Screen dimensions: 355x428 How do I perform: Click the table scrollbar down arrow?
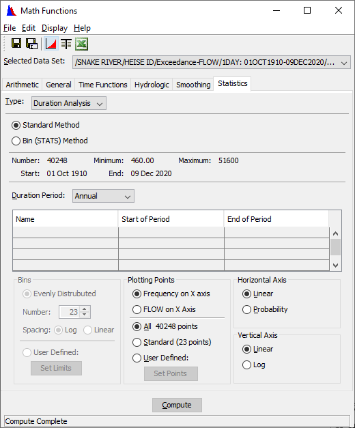336,266
